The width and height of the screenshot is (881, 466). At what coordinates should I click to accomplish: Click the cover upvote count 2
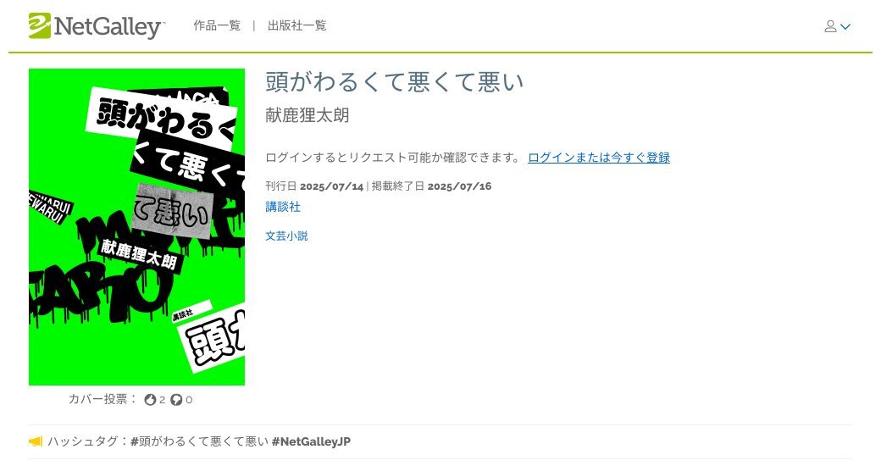tap(162, 400)
